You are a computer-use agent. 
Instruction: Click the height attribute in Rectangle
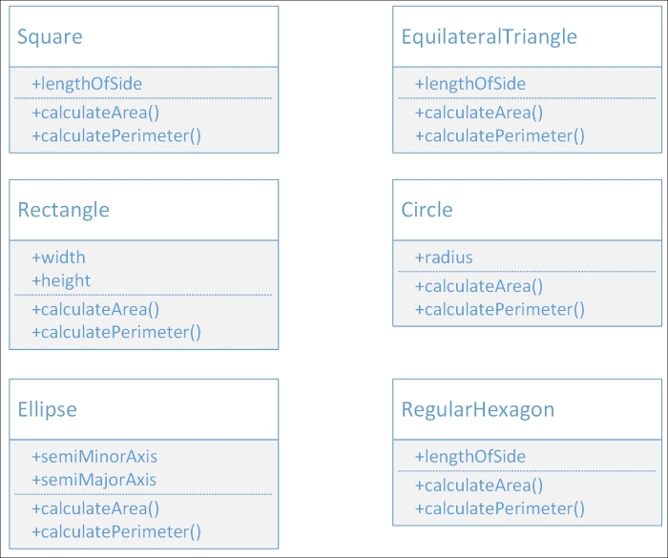[61, 280]
